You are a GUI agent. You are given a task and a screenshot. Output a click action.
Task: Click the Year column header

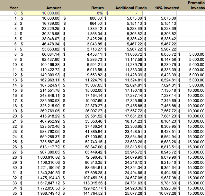pyautogui.click(x=14, y=8)
